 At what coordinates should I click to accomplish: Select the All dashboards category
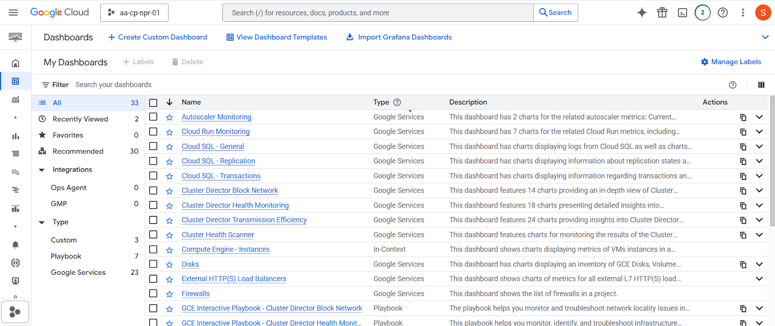click(88, 103)
